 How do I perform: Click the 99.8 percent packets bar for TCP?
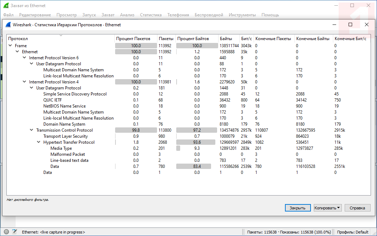(x=136, y=130)
